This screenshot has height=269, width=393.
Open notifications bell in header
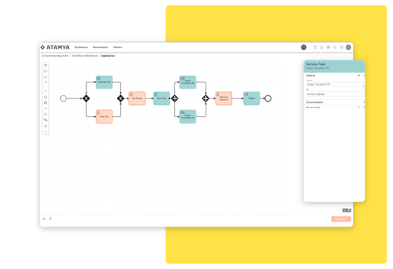click(322, 47)
